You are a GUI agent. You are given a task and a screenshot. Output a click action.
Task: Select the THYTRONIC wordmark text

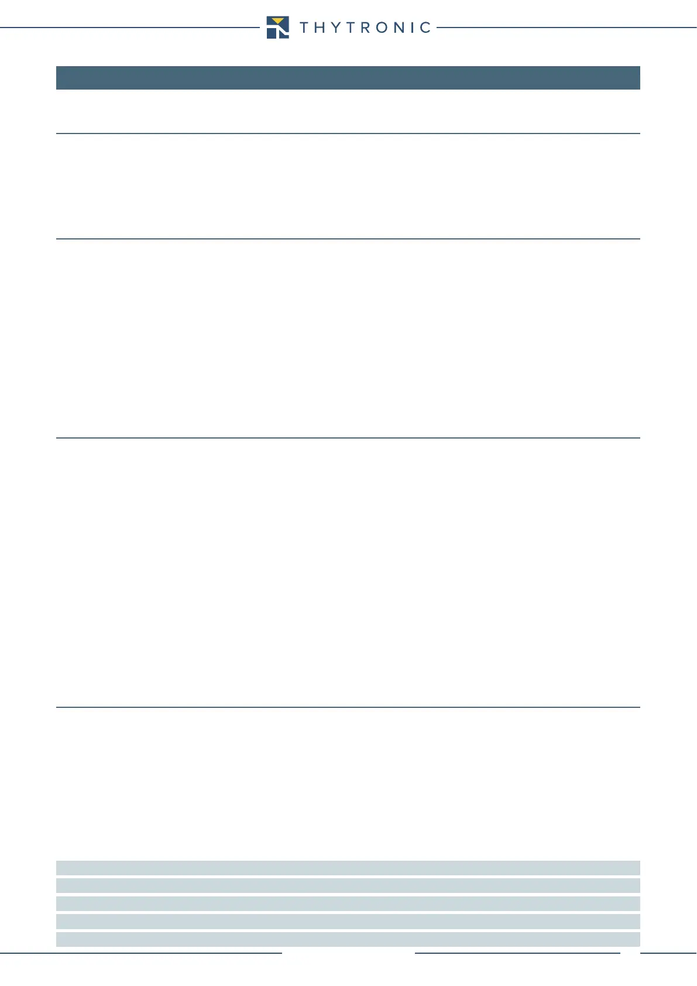pos(366,28)
